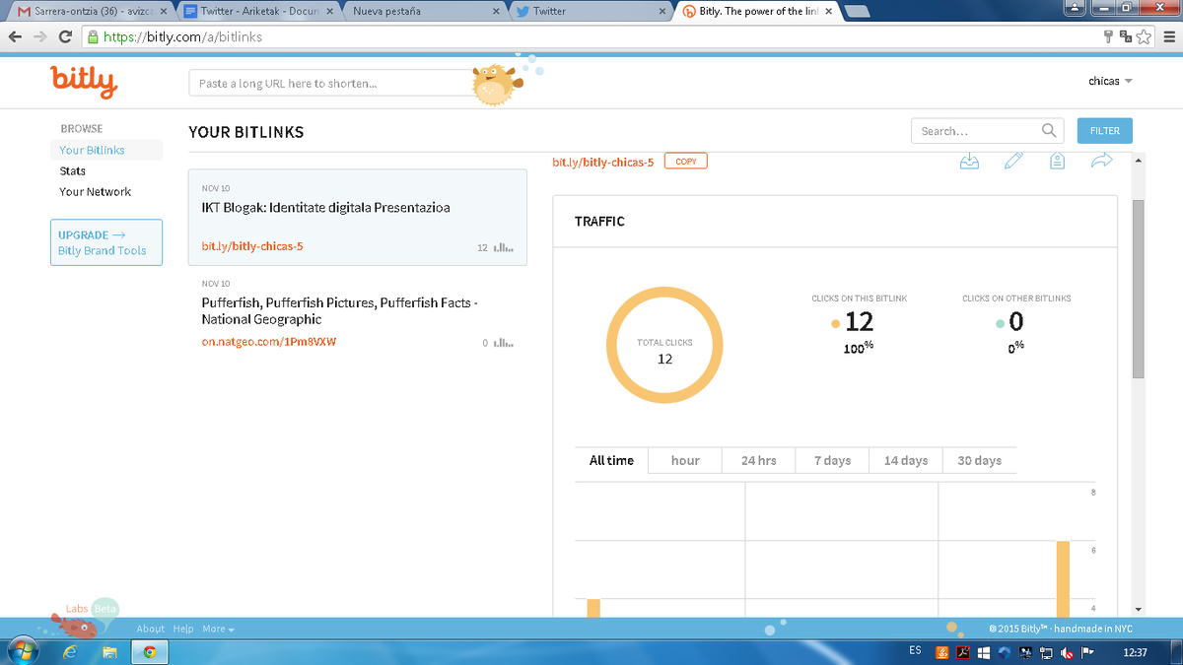Image resolution: width=1183 pixels, height=665 pixels.
Task: Switch to the Twitter browser tab
Action: tap(590, 11)
